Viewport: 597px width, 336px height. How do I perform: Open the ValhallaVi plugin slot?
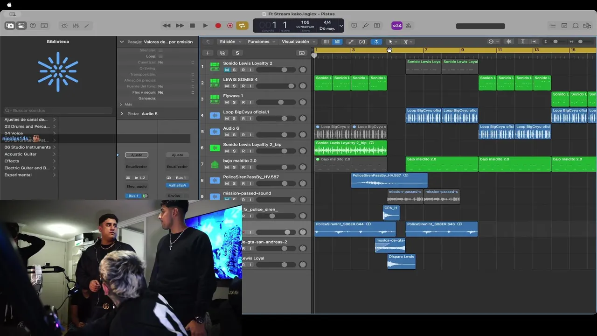tap(177, 185)
